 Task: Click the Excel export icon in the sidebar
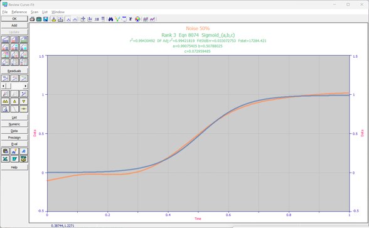pyautogui.click(x=5, y=159)
